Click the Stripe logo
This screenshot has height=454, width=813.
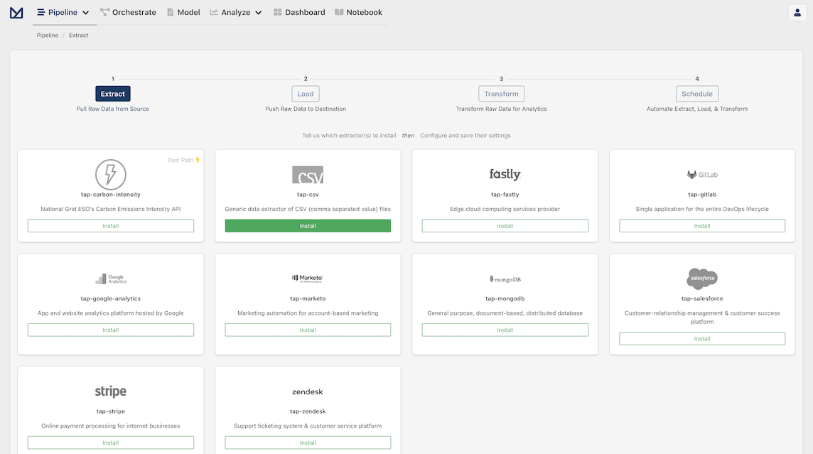point(110,391)
